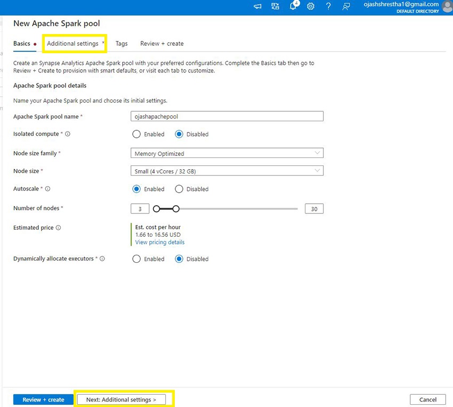Click the minimum nodes box showing 3

tap(140, 209)
